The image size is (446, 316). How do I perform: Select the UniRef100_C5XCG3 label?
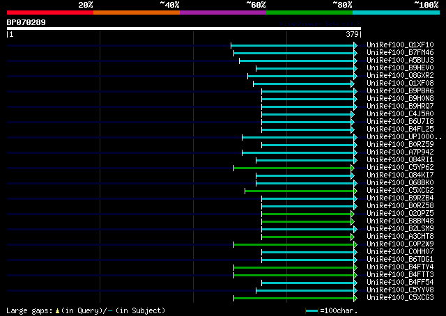(x=400, y=298)
